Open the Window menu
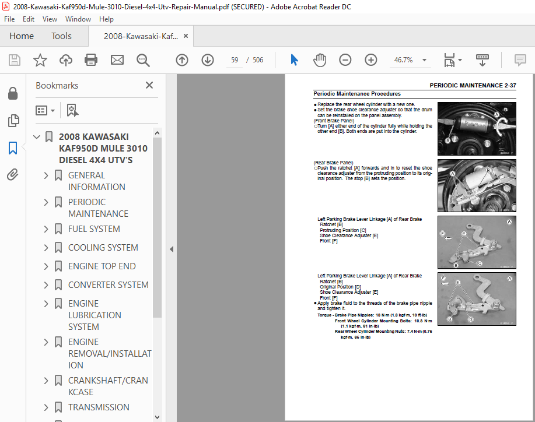 (x=78, y=19)
